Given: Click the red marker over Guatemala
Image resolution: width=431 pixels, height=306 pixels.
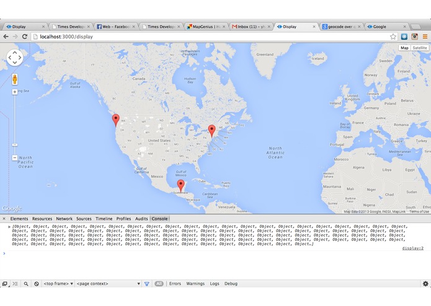Looking at the screenshot, I should (180, 186).
